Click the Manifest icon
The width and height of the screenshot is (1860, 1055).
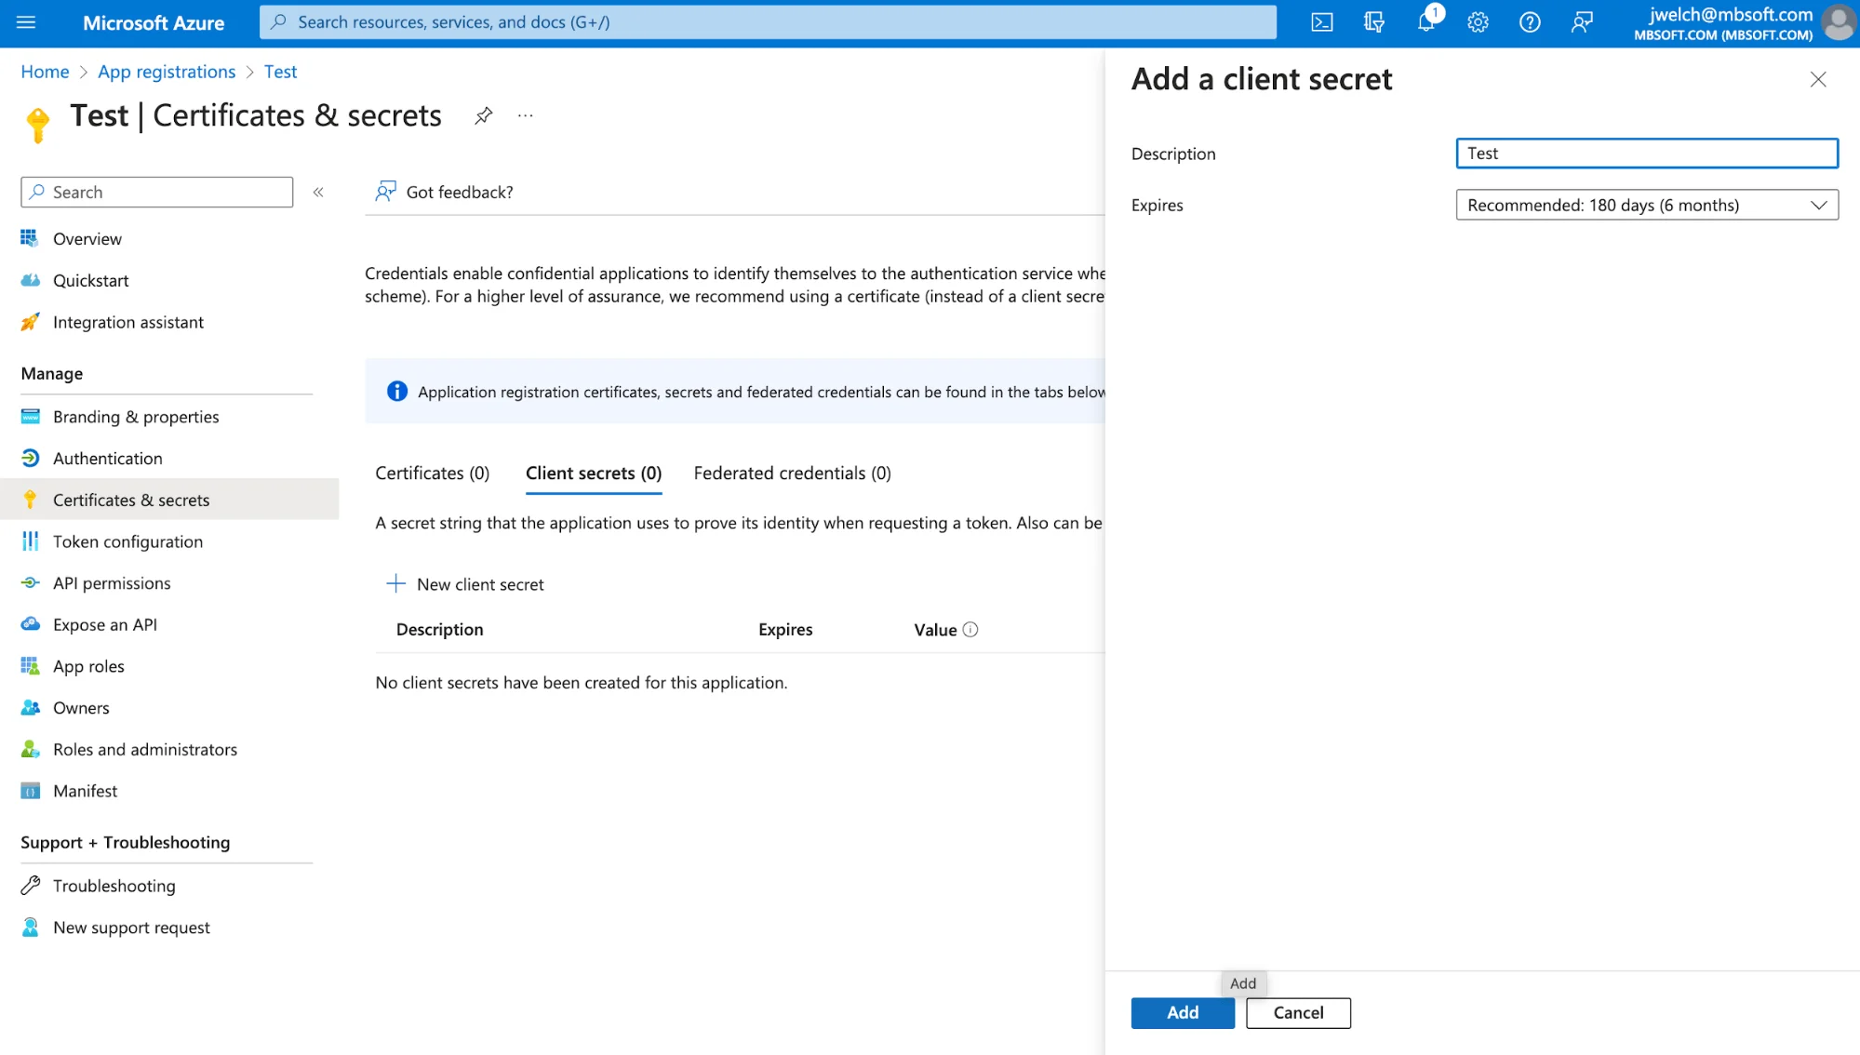tap(28, 789)
